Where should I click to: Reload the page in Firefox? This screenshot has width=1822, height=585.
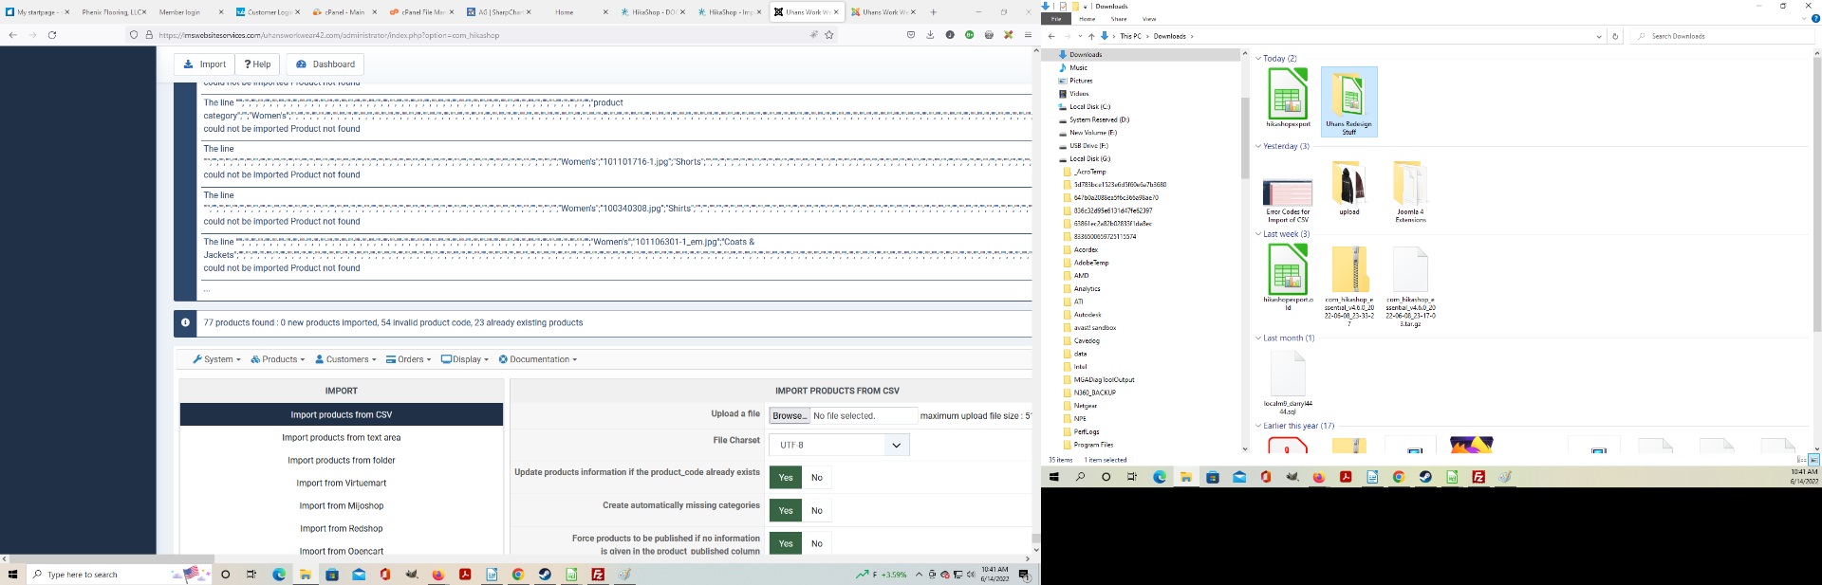(x=52, y=35)
